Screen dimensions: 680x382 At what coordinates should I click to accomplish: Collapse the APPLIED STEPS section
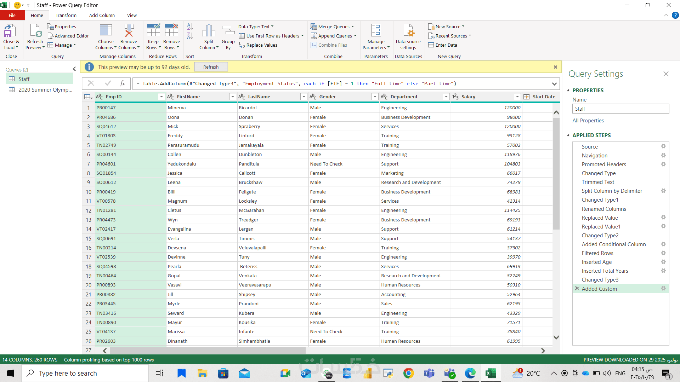pyautogui.click(x=568, y=135)
